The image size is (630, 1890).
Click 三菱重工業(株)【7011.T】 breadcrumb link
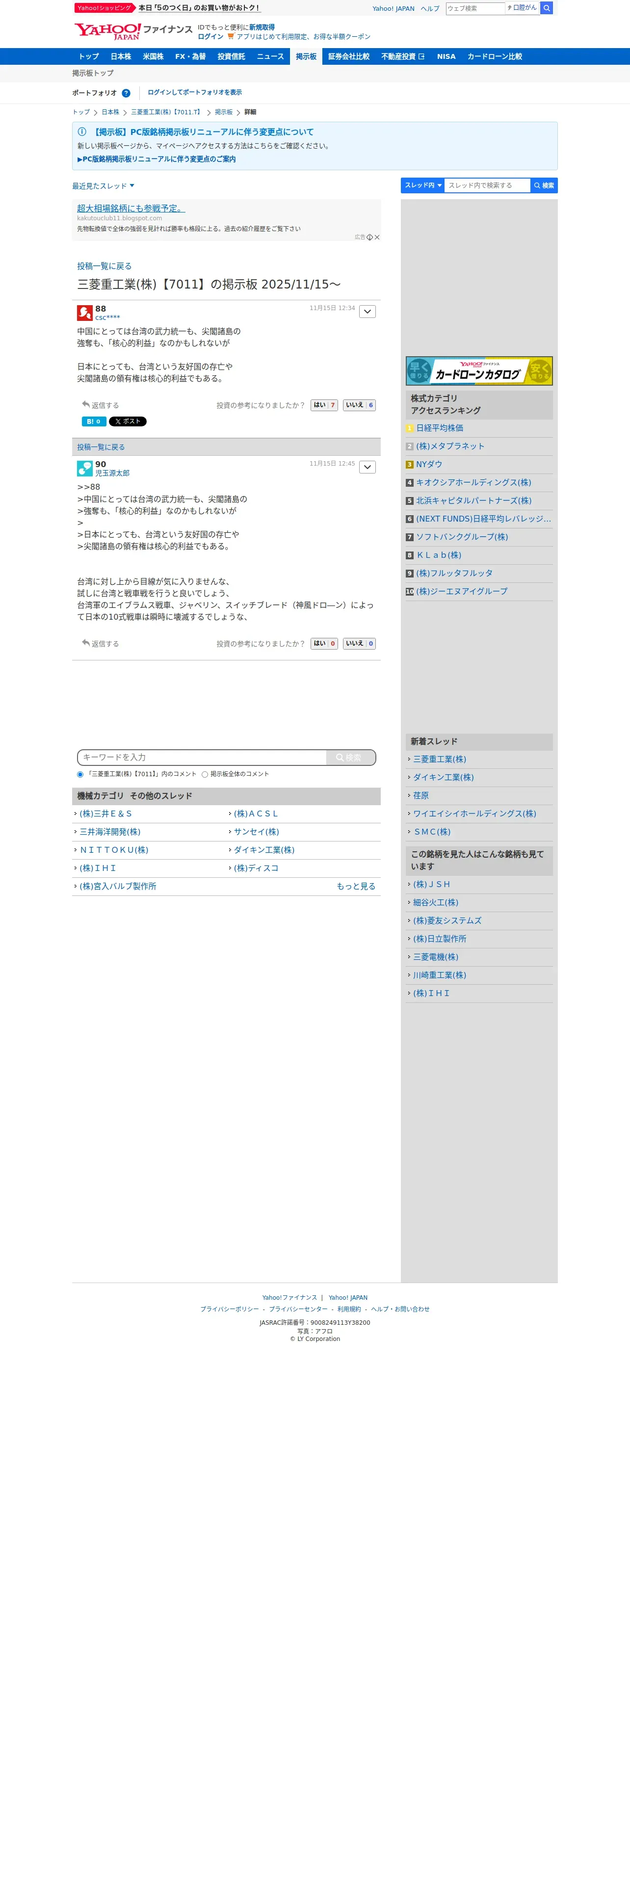[x=166, y=112]
